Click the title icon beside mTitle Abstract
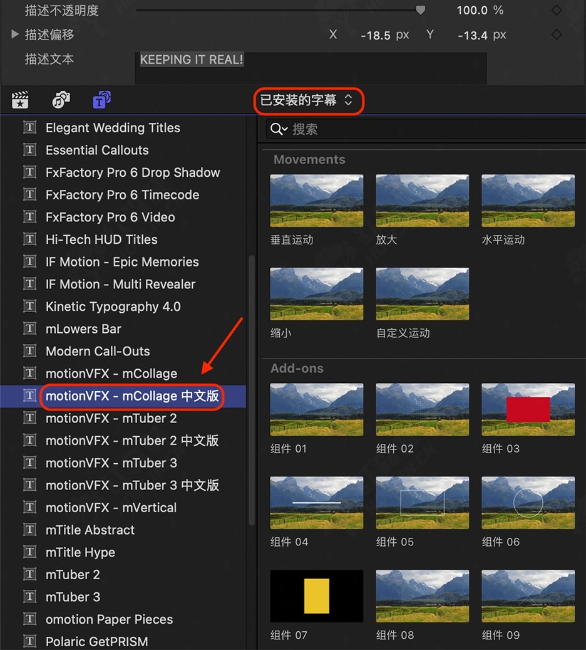The image size is (586, 650). click(x=30, y=530)
